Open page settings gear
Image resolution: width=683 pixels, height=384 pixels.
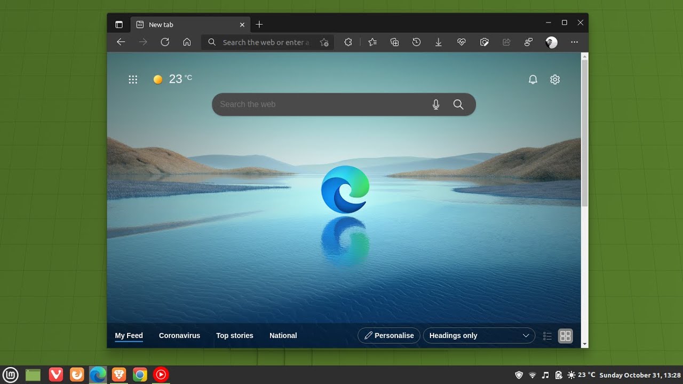pyautogui.click(x=555, y=79)
